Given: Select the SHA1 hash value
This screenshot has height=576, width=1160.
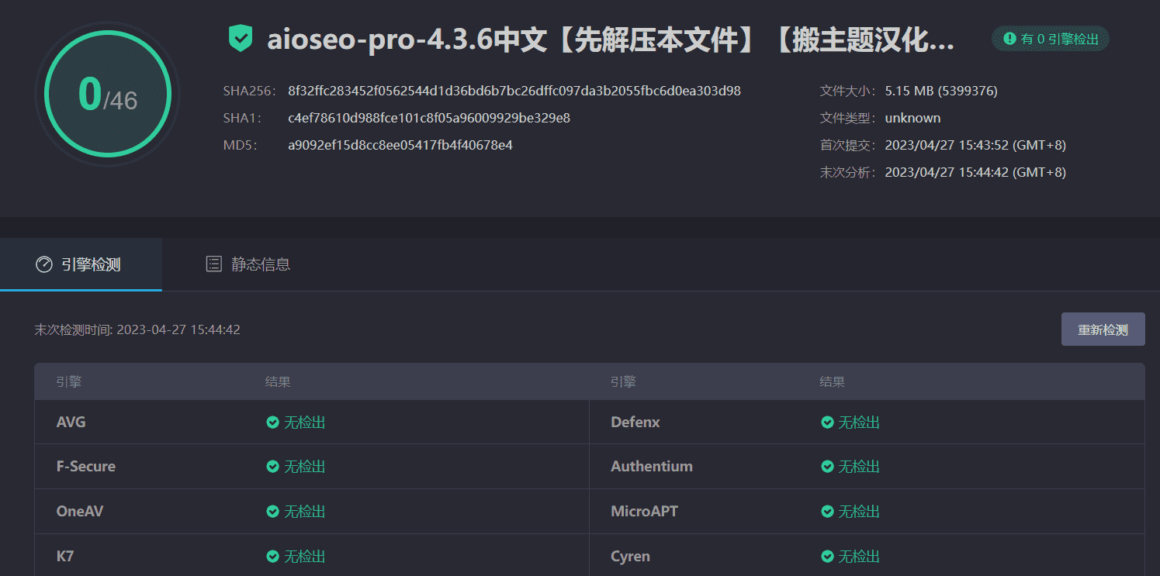Looking at the screenshot, I should pyautogui.click(x=429, y=119).
